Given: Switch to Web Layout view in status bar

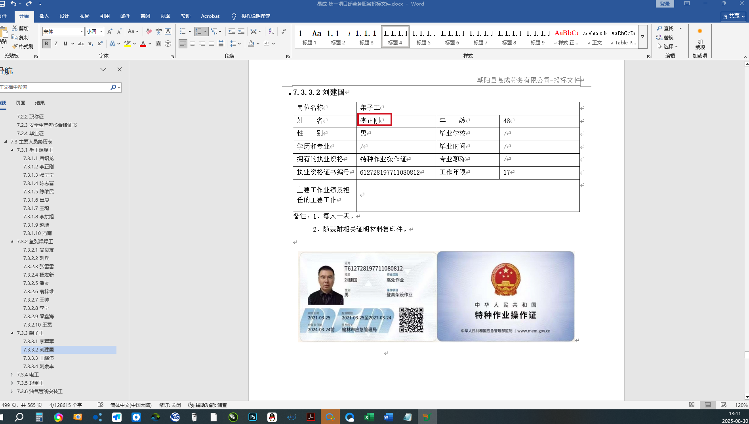Looking at the screenshot, I should click(x=723, y=405).
